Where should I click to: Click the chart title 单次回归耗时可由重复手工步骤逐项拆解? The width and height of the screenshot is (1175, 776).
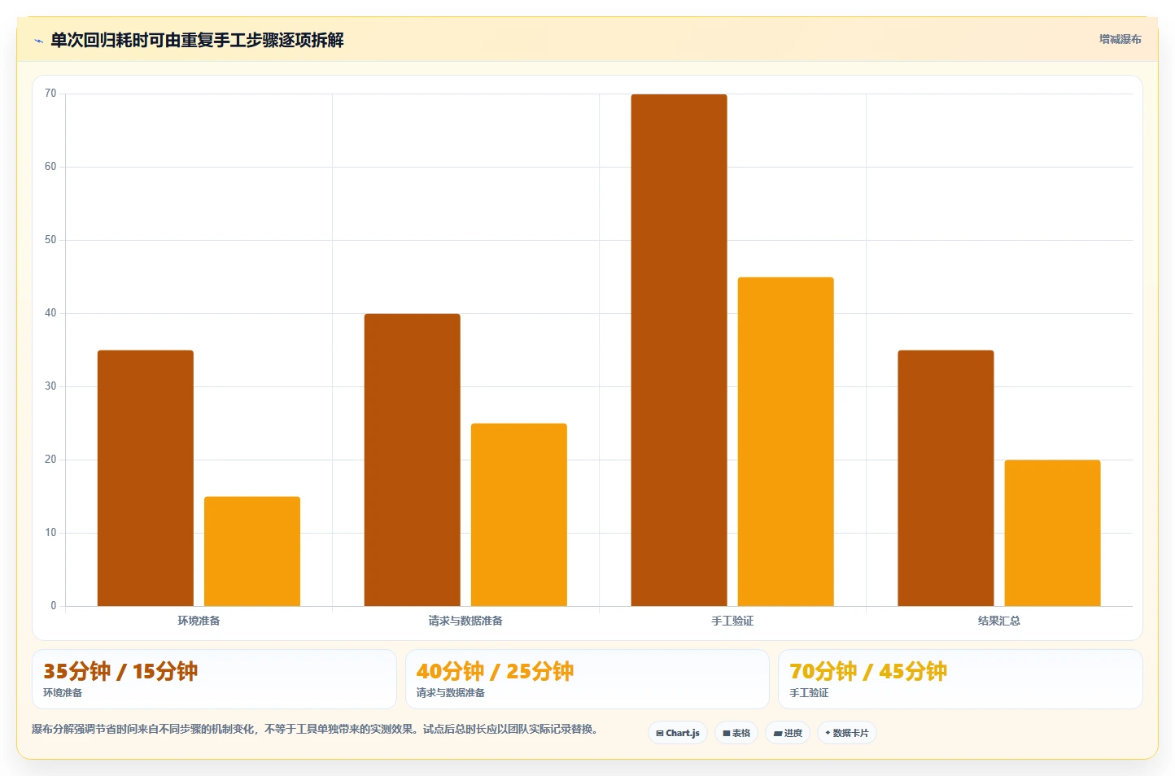197,40
